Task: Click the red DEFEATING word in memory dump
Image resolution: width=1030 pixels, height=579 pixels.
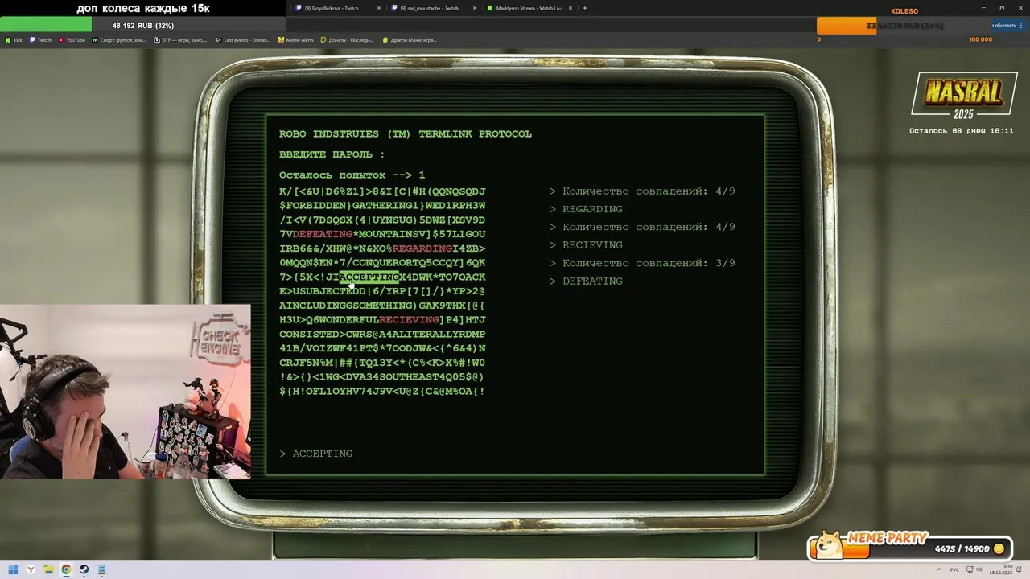Action: (322, 234)
